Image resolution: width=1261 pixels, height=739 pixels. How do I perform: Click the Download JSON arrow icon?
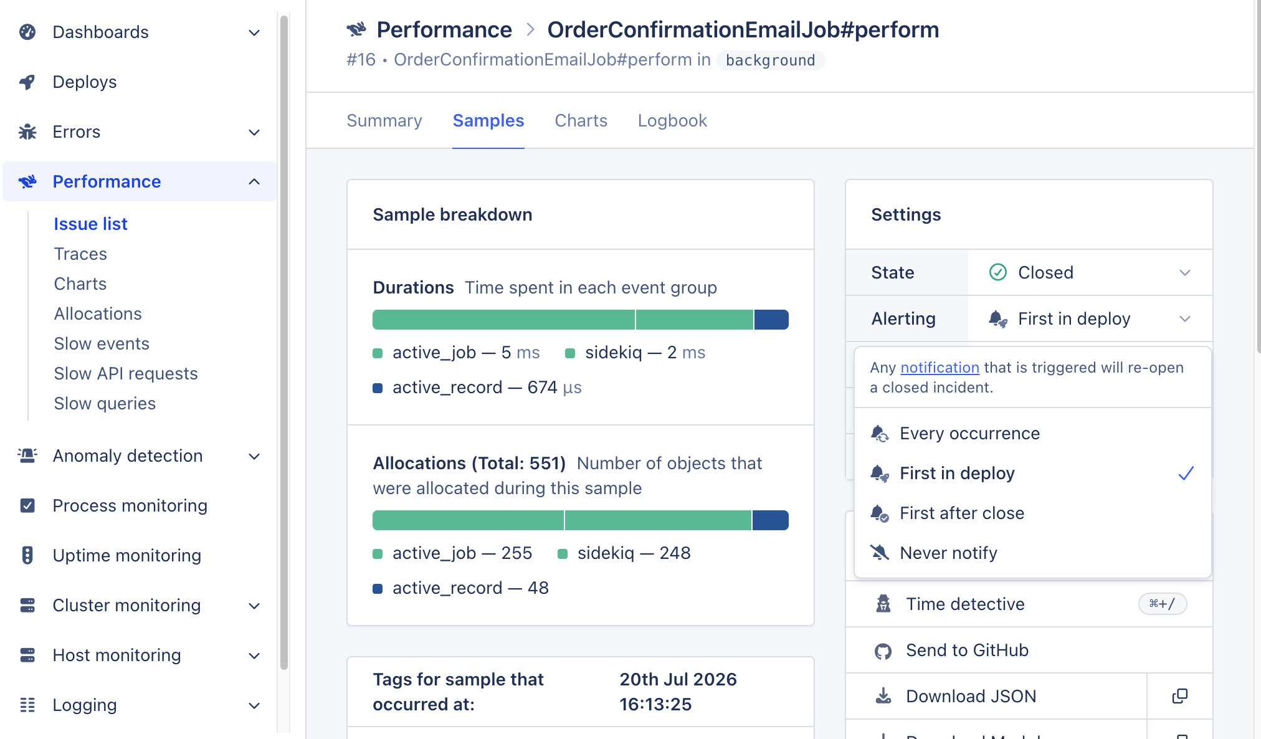pyautogui.click(x=883, y=696)
